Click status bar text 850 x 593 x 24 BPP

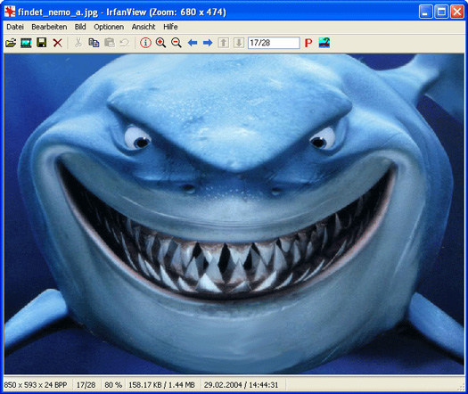[x=36, y=385]
